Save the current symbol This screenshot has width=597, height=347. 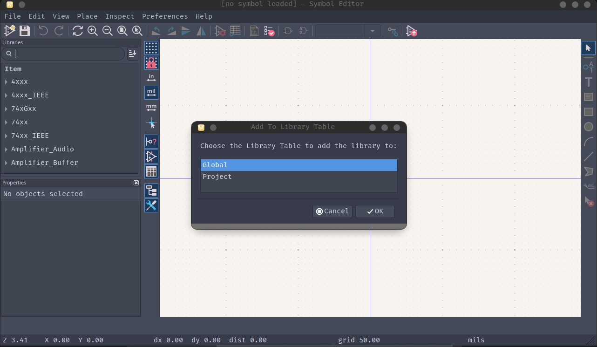[x=24, y=31]
